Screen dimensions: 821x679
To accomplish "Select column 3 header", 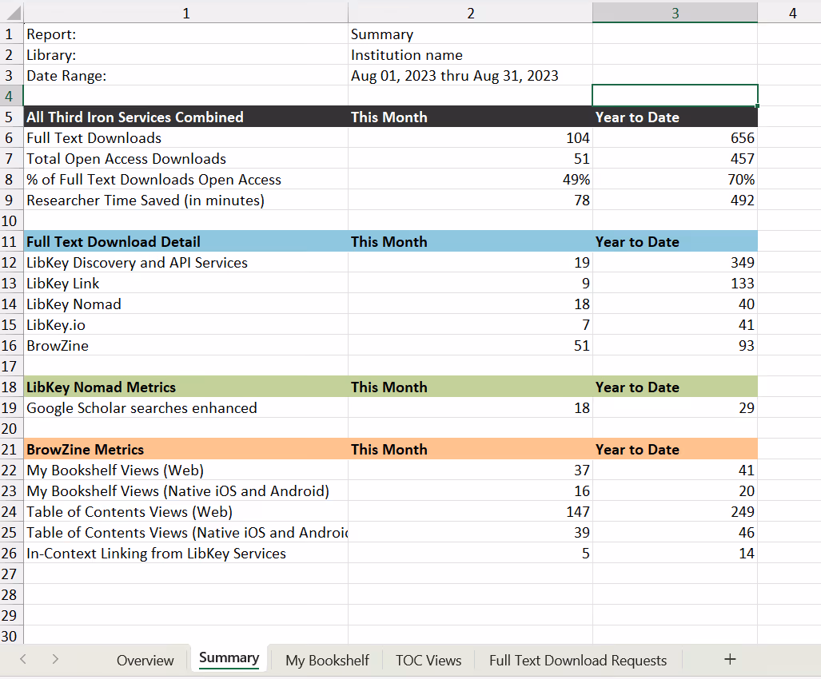I will [675, 13].
